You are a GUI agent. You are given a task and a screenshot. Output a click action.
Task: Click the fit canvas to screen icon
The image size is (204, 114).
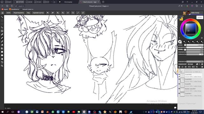coord(78,13)
